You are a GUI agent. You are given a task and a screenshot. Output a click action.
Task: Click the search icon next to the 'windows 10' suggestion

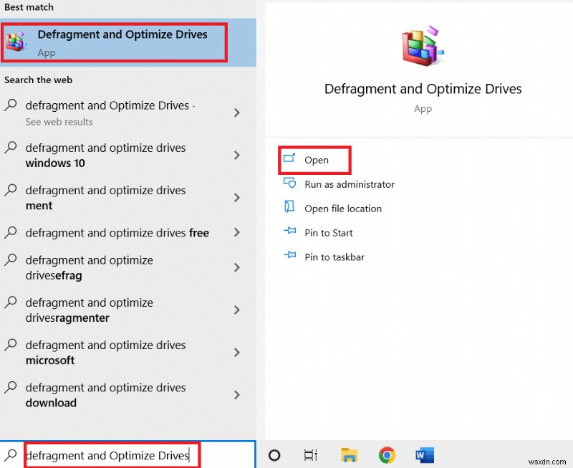click(11, 148)
